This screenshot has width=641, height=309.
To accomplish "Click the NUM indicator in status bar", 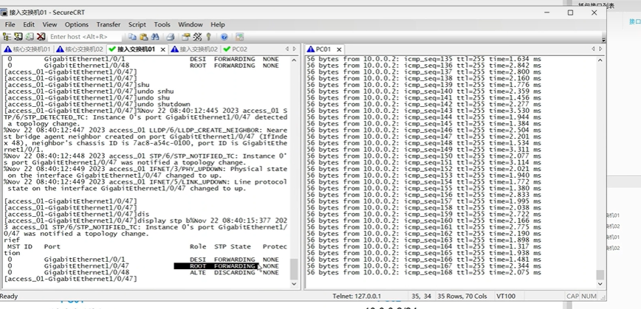I will [x=589, y=296].
